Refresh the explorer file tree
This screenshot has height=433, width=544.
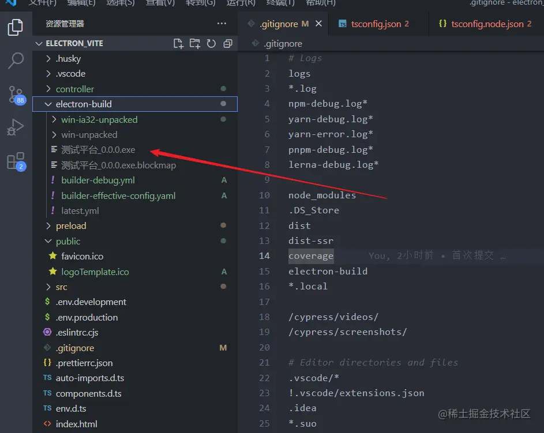(211, 43)
